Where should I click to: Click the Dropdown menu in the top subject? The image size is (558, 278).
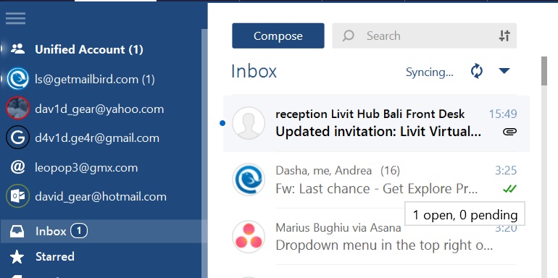tap(384, 245)
